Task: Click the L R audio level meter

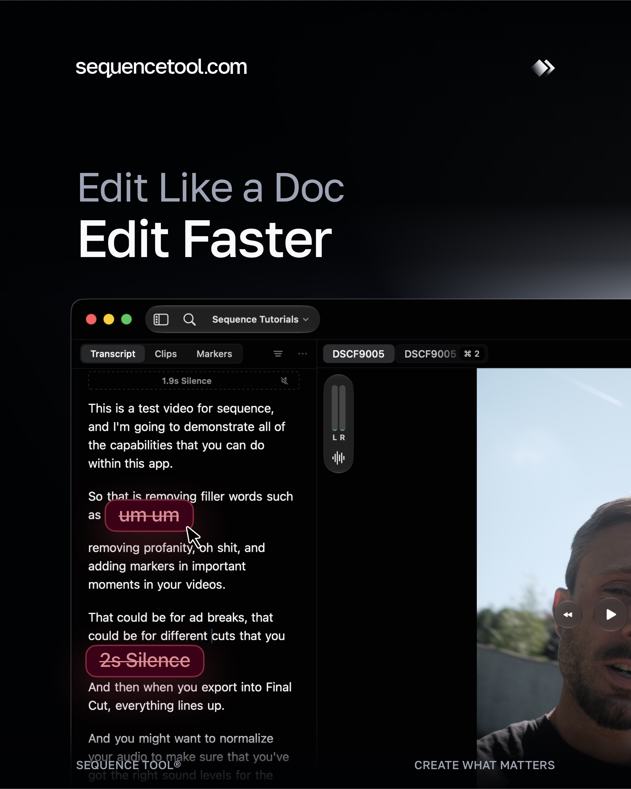Action: coord(338,412)
